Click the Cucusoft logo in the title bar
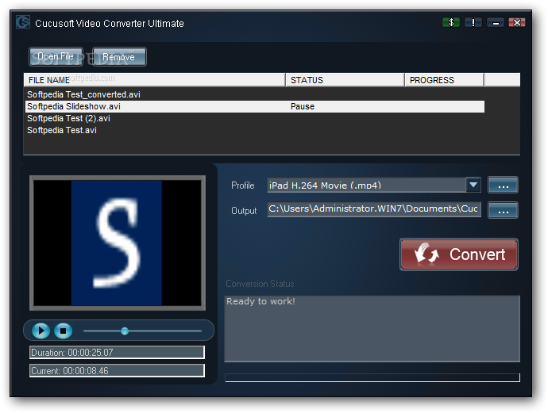Screen dimensions: 548x413 [x=23, y=22]
